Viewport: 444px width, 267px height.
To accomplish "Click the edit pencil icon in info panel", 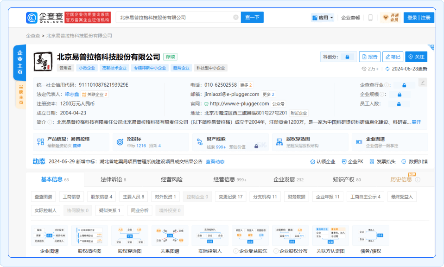I will click(423, 83).
